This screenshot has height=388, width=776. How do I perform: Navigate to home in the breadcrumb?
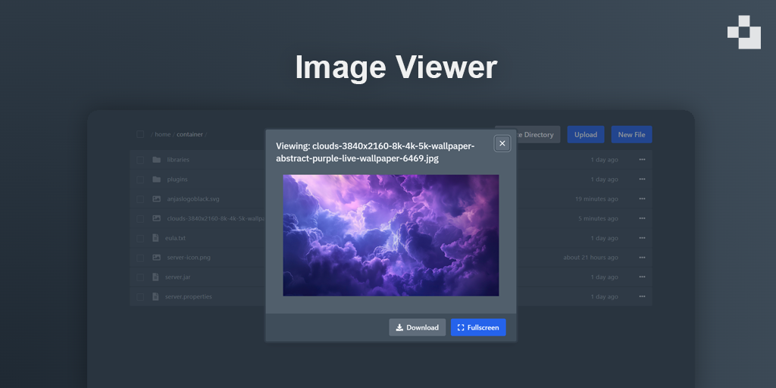pyautogui.click(x=162, y=134)
